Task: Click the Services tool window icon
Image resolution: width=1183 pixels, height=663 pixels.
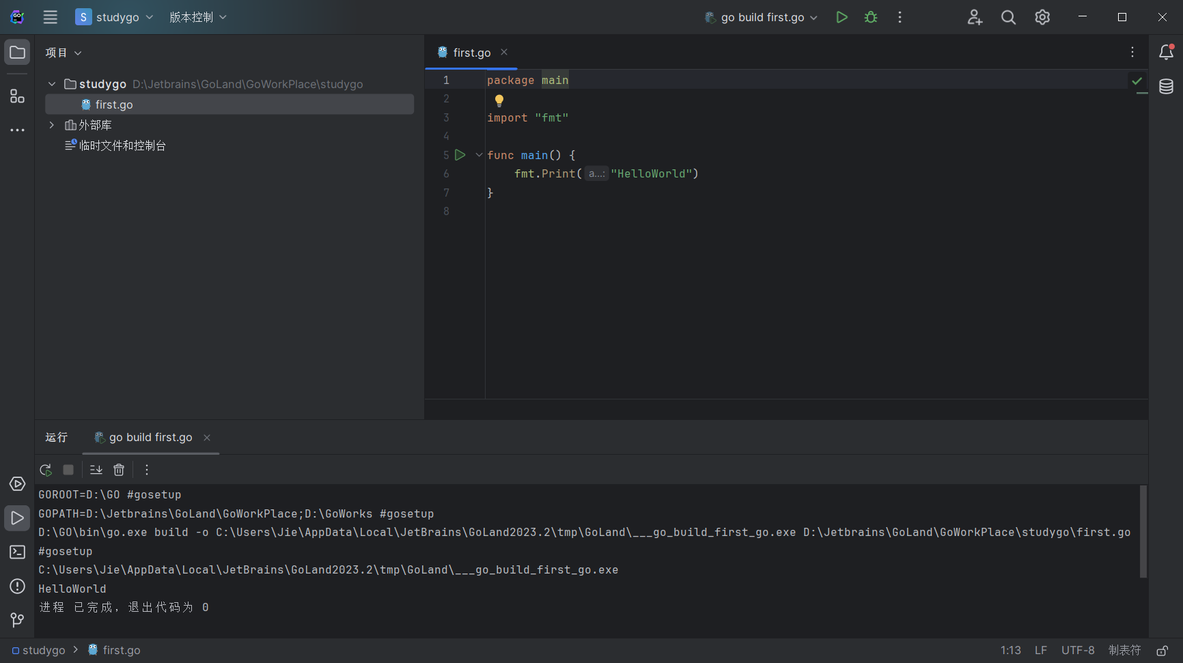Action: (x=17, y=483)
